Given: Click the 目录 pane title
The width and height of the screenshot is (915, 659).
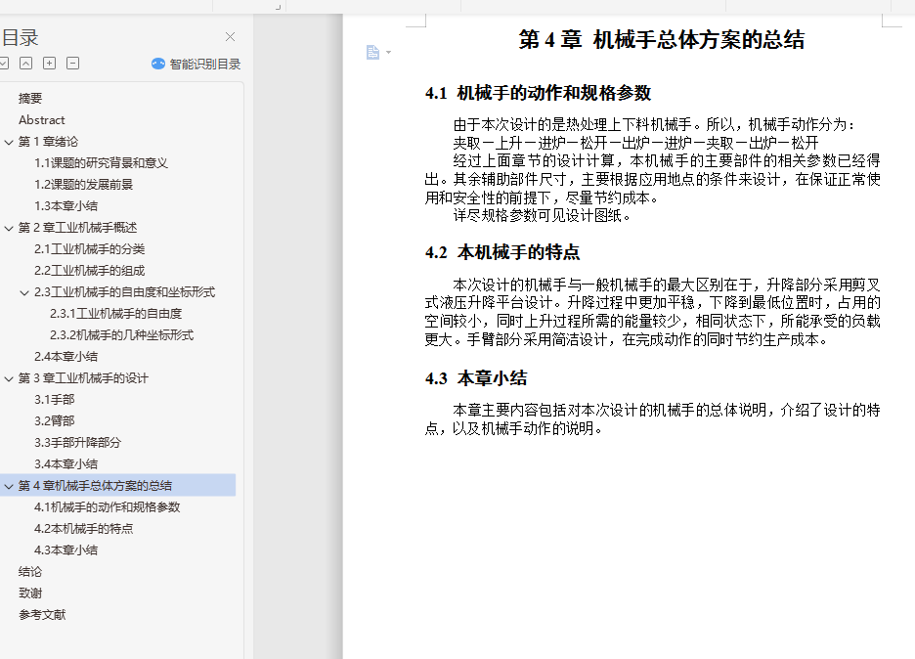Looking at the screenshot, I should 20,37.
